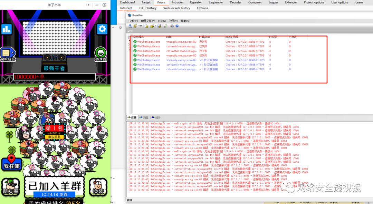Switch to Burp Intruder tab
Screen dimensions: 373x204
(x=178, y=2)
